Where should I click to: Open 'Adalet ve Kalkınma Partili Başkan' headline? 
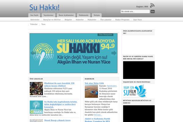(x=97, y=120)
